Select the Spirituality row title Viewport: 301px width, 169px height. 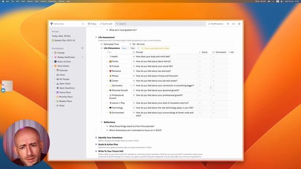117,85
